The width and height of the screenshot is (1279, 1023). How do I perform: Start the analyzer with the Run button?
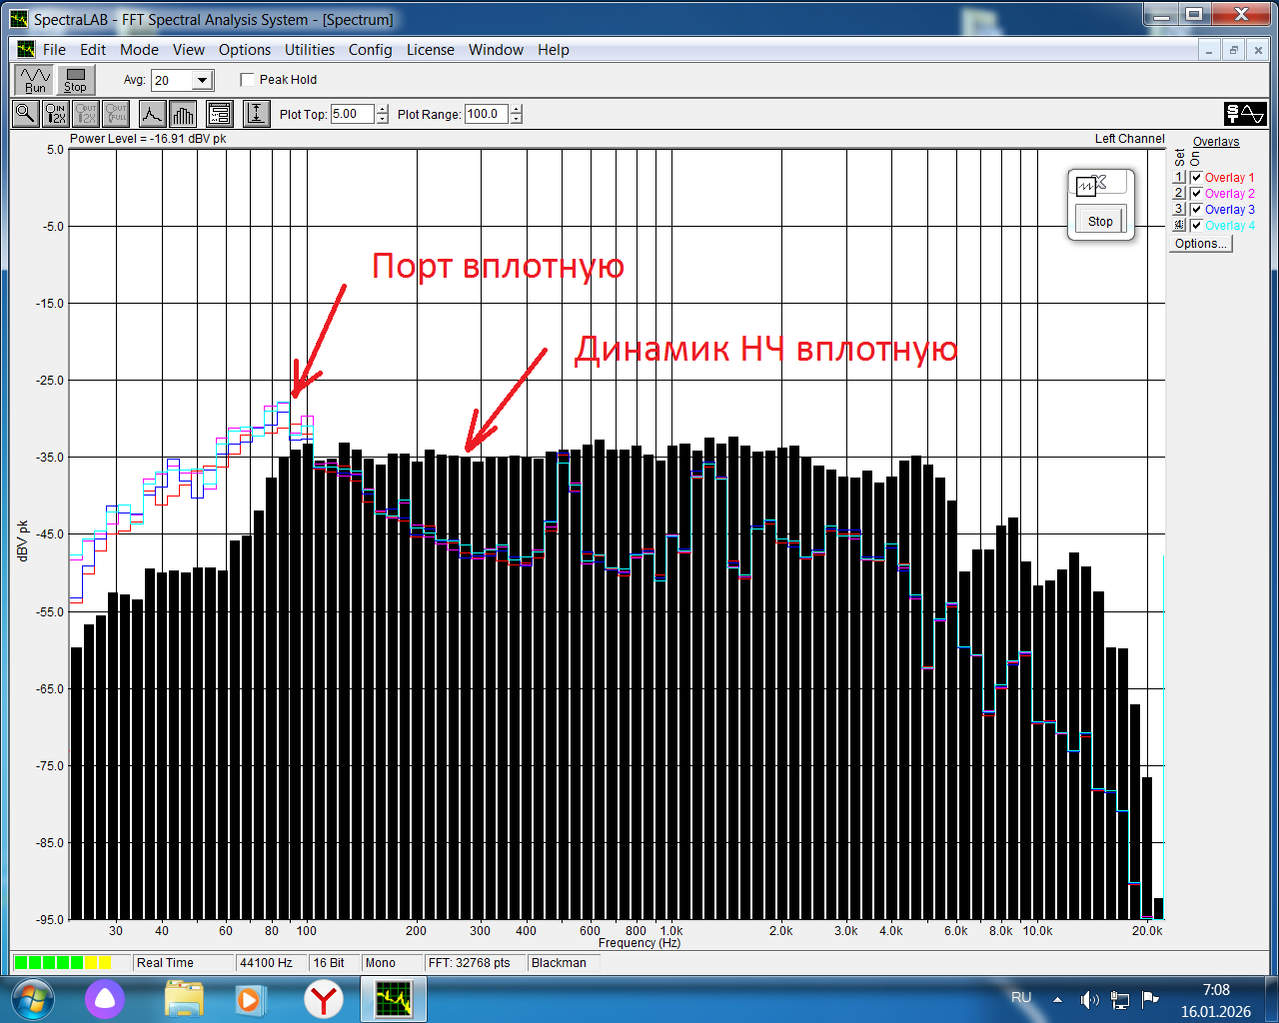click(35, 80)
